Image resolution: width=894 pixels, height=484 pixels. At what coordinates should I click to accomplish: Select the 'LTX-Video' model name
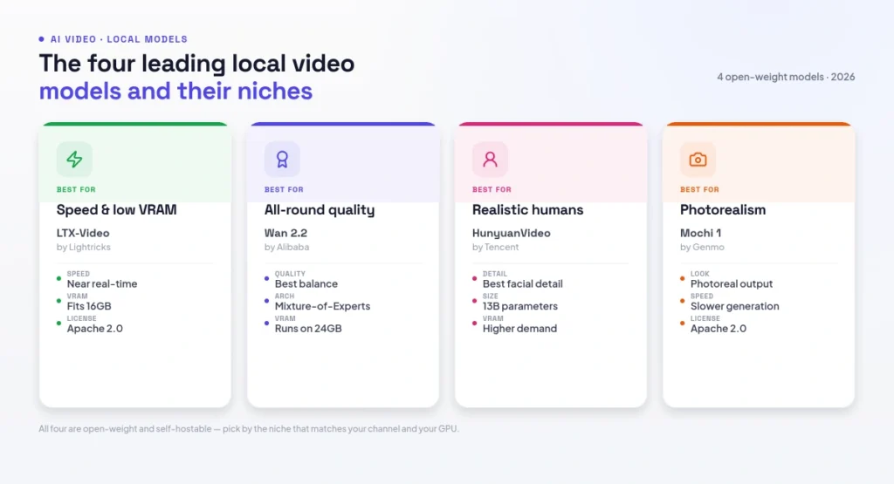tap(83, 233)
